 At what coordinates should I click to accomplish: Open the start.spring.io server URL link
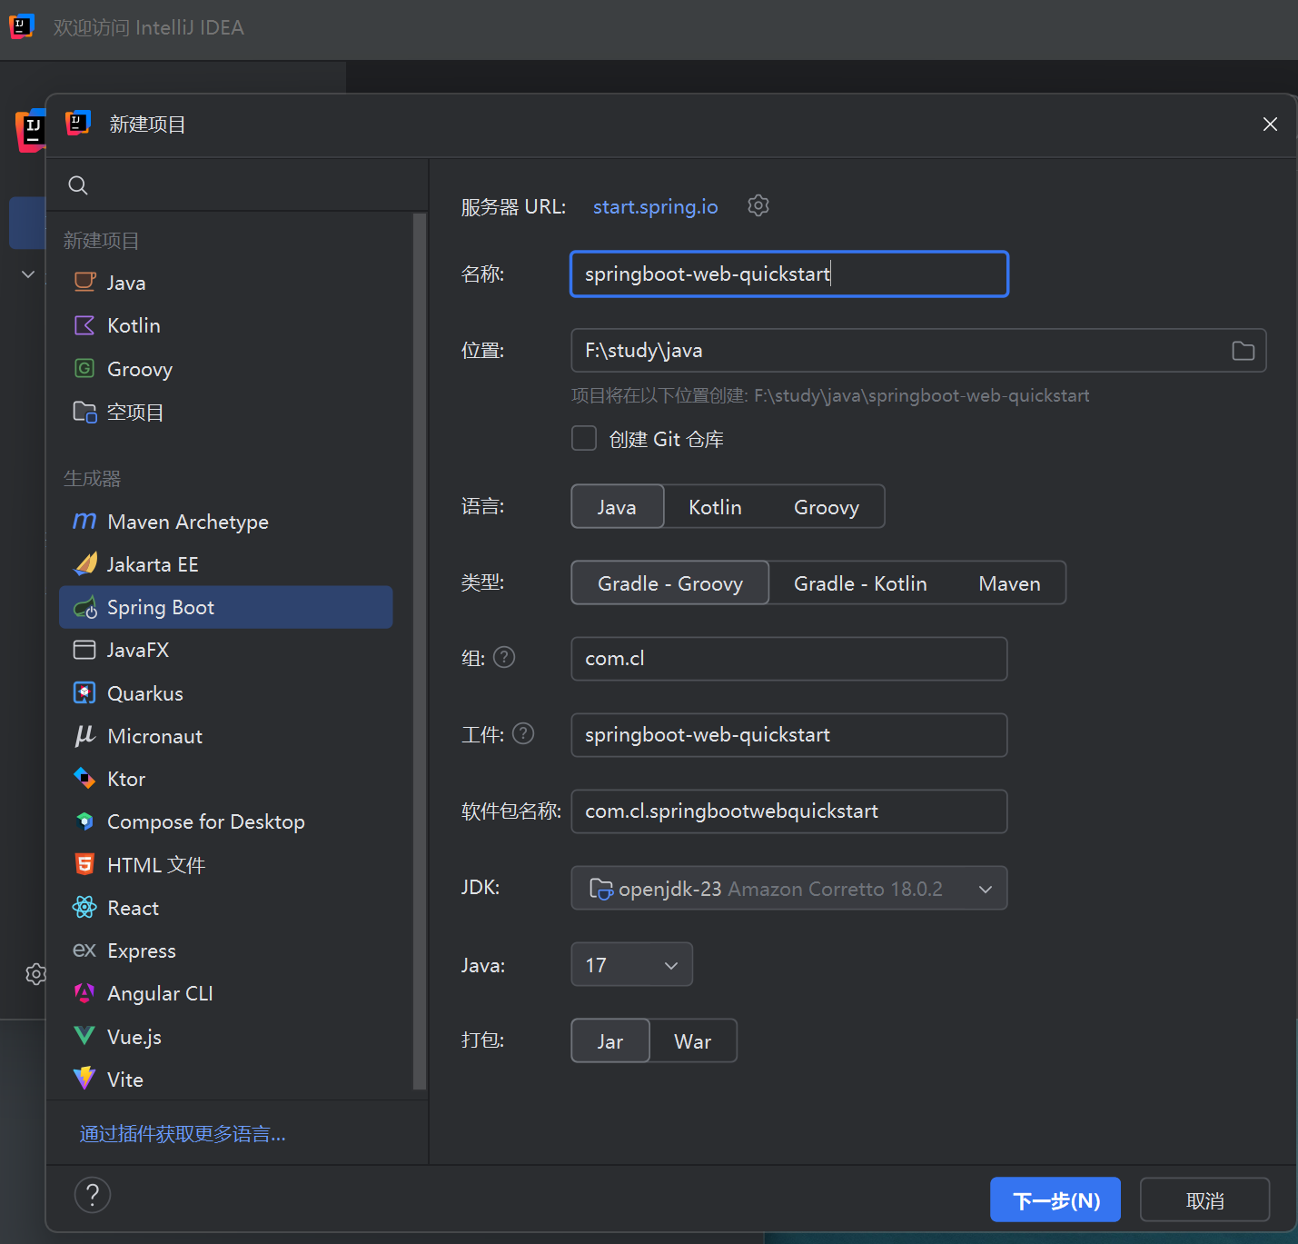[655, 207]
